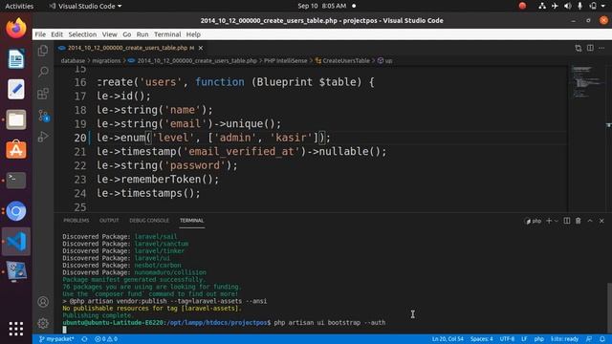
Task: Add a new terminal with plus icon
Action: pos(549,221)
